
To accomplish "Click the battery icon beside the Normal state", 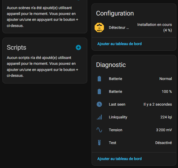I will 99,79.
